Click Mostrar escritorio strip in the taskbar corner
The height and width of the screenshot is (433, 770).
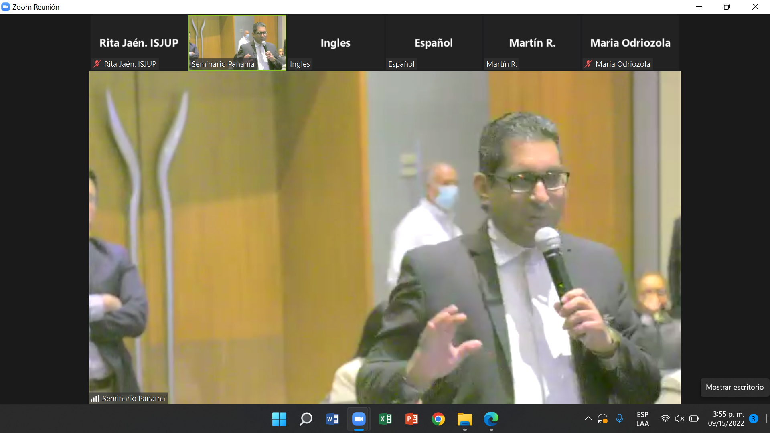(x=767, y=419)
